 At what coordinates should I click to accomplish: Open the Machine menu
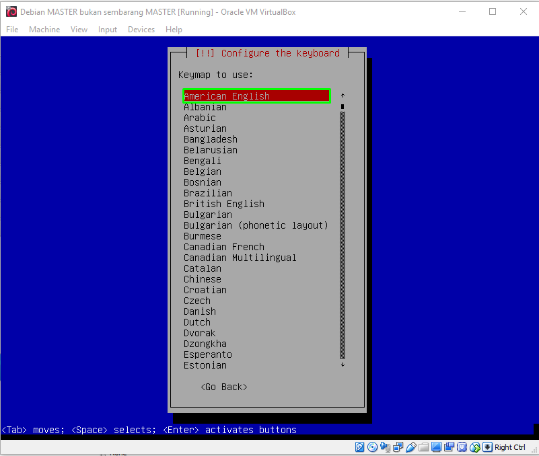point(44,30)
